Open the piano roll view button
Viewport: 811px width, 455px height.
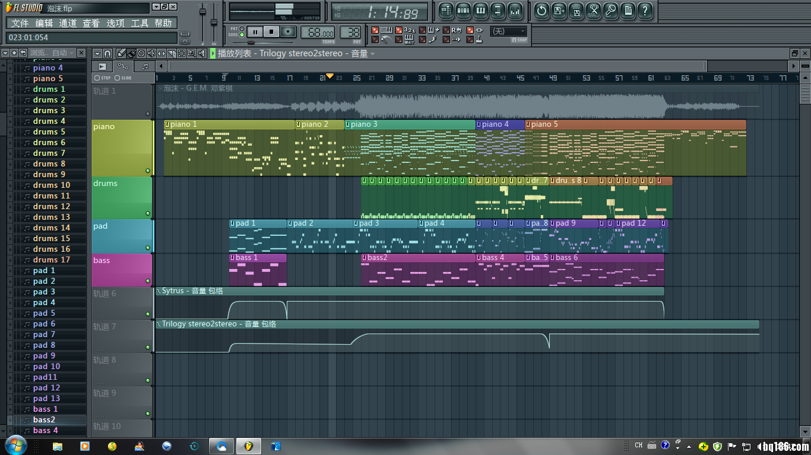click(x=481, y=11)
